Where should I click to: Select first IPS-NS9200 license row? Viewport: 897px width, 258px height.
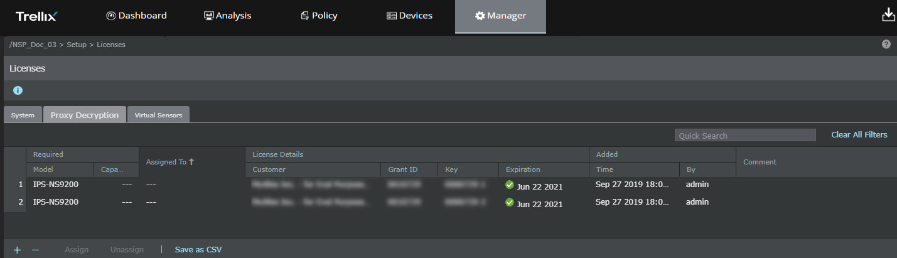coord(450,185)
